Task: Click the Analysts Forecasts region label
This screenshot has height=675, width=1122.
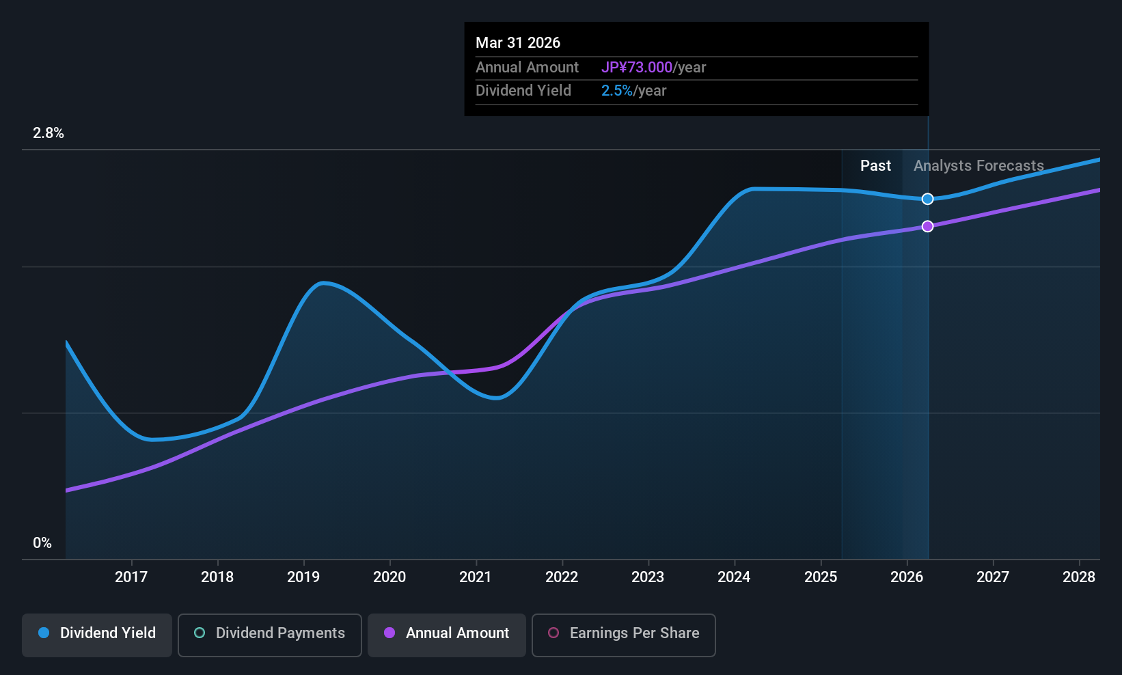Action: (x=979, y=166)
